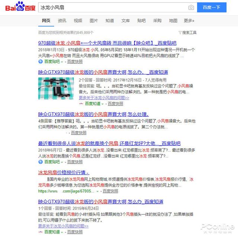Image resolution: width=238 pixels, height=236 pixels.
Task: Open result 映众GTX970超级冰龙版的小风扇声音大啊,怎么处理。
Action: 93,114
